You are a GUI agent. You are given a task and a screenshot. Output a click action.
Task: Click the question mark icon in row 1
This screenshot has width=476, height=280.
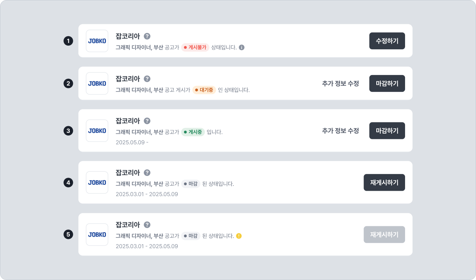pyautogui.click(x=147, y=36)
